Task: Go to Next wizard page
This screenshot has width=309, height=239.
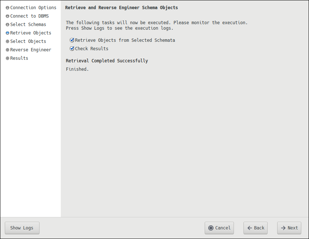Action: click(x=289, y=228)
